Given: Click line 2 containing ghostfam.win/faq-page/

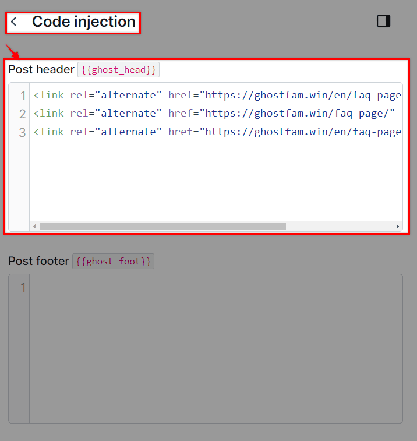Looking at the screenshot, I should [x=214, y=114].
